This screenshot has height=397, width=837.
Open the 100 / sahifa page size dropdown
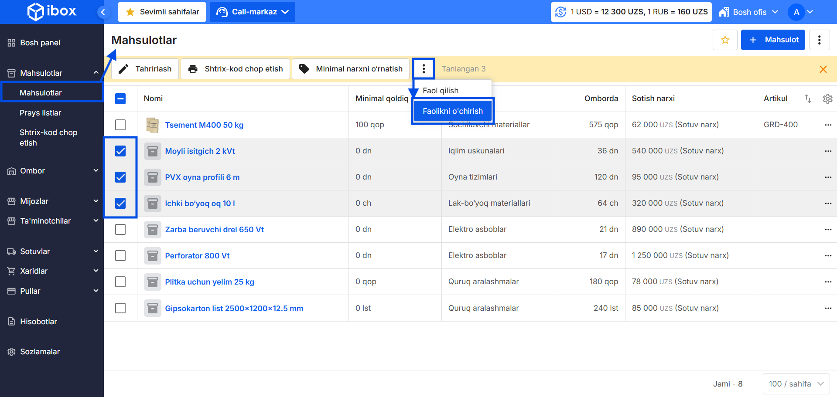click(796, 384)
